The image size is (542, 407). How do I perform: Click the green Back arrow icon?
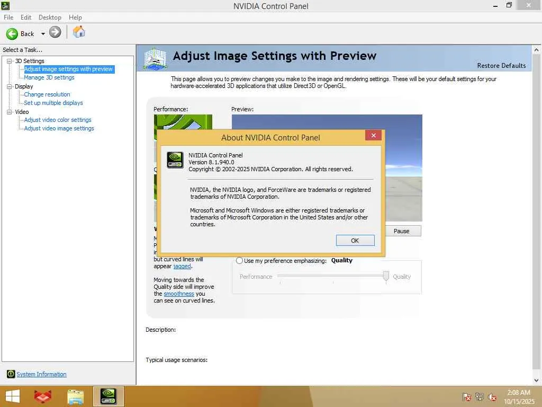(x=12, y=33)
